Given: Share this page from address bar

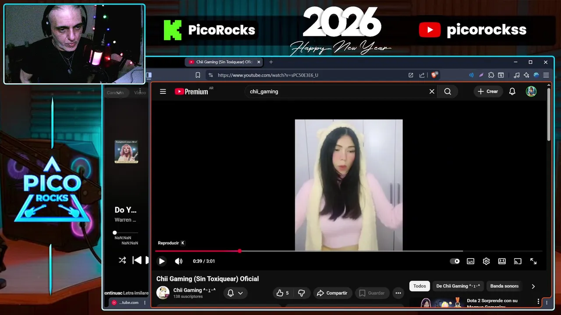Looking at the screenshot, I should pos(422,75).
